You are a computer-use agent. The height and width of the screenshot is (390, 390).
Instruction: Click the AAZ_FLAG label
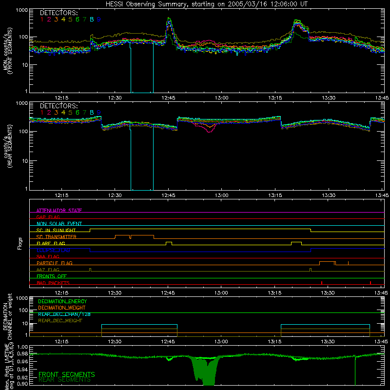coord(48,270)
